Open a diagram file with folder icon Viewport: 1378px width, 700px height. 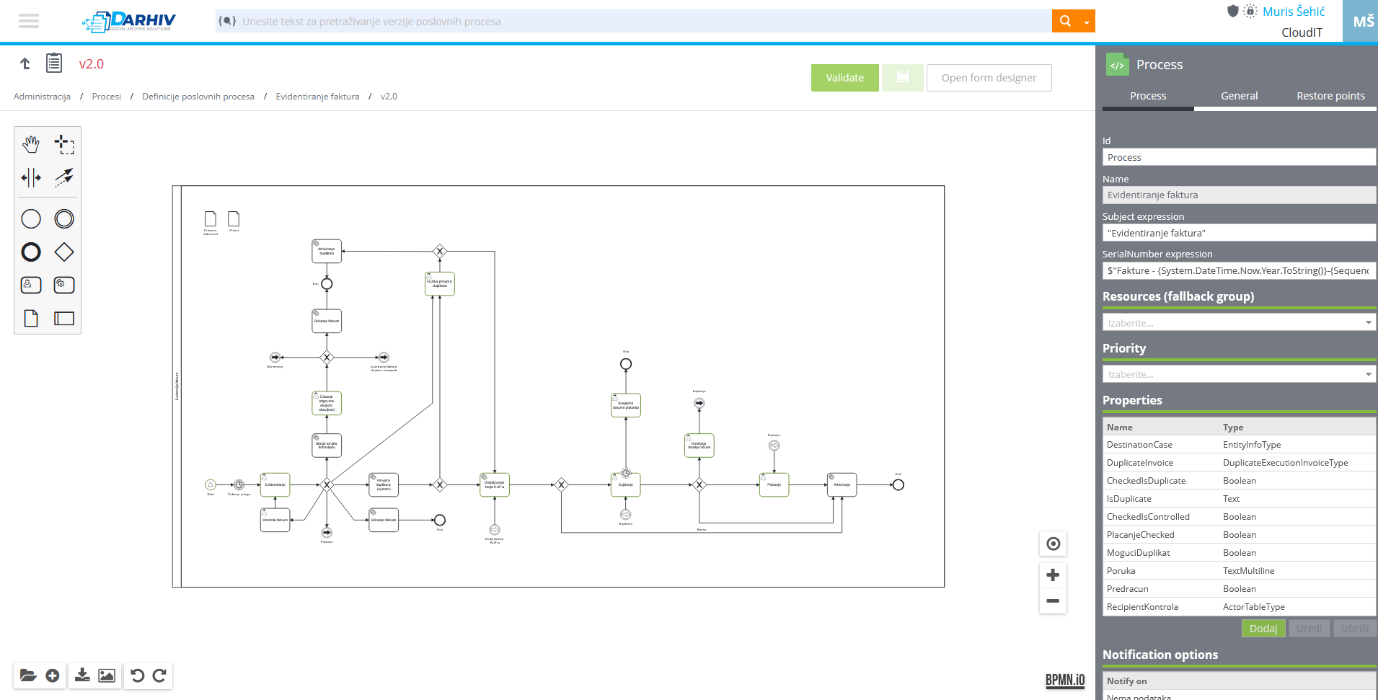28,675
